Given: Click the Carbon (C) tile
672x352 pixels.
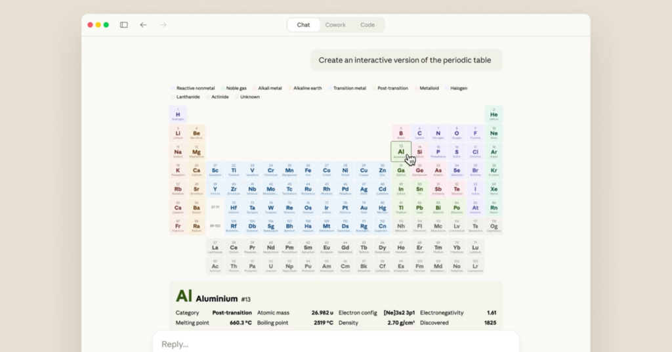Looking at the screenshot, I should 419,133.
